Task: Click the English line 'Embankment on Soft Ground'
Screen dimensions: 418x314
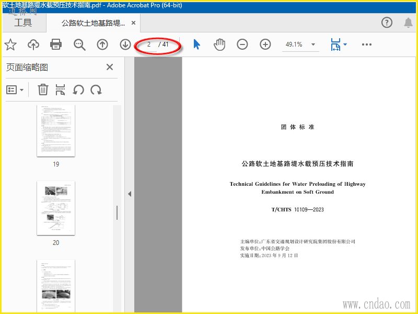Action: click(x=297, y=192)
